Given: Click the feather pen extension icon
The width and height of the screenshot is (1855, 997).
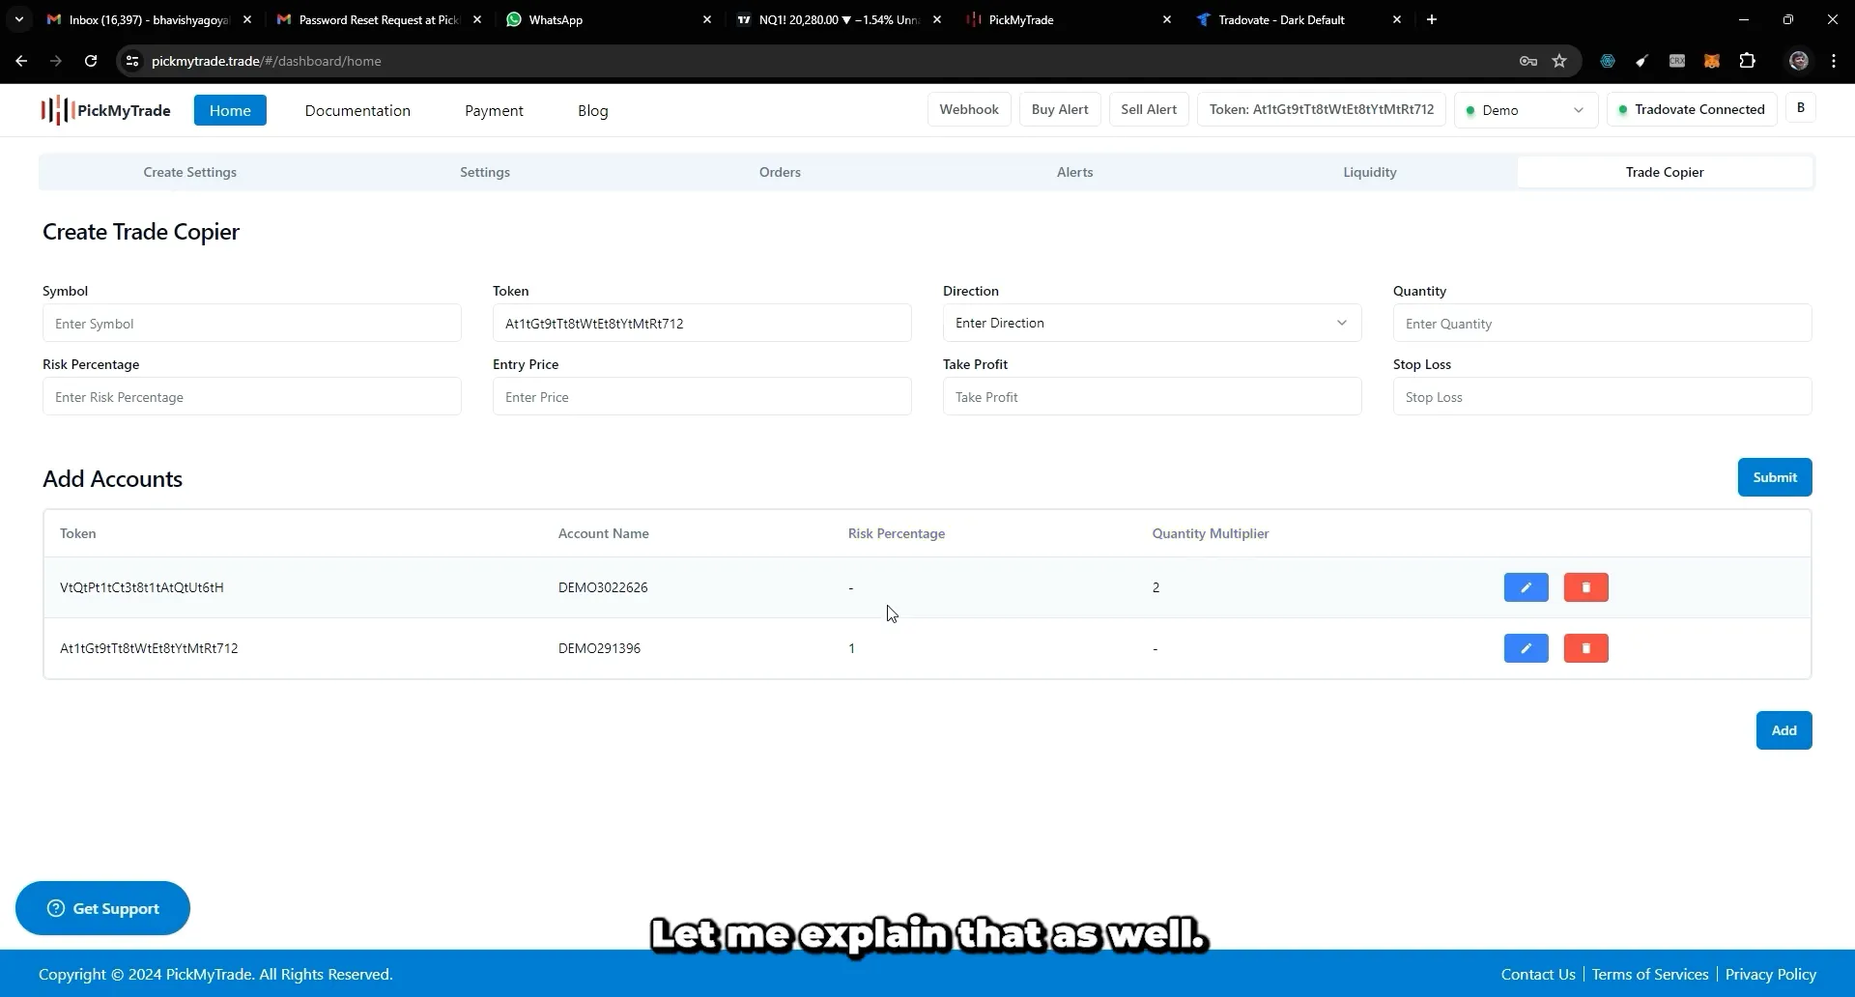Looking at the screenshot, I should 1641,61.
